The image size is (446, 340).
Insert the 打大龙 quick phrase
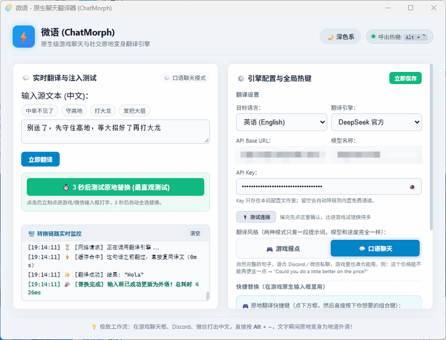click(x=103, y=110)
